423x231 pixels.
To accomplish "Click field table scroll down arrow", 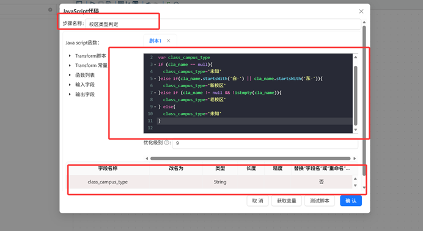I will [x=355, y=185].
